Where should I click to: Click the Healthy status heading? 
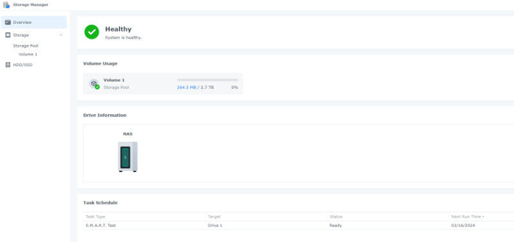coord(118,29)
